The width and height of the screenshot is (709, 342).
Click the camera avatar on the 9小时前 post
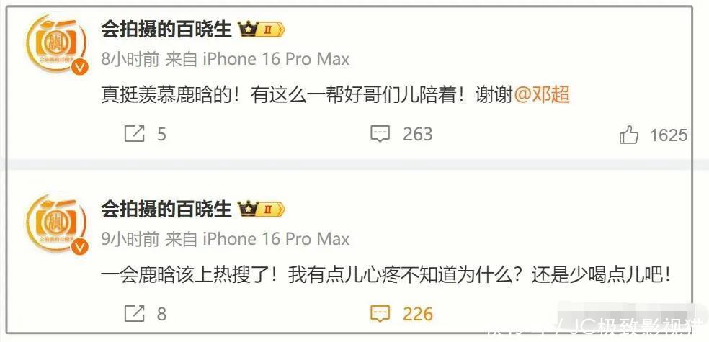pyautogui.click(x=56, y=223)
